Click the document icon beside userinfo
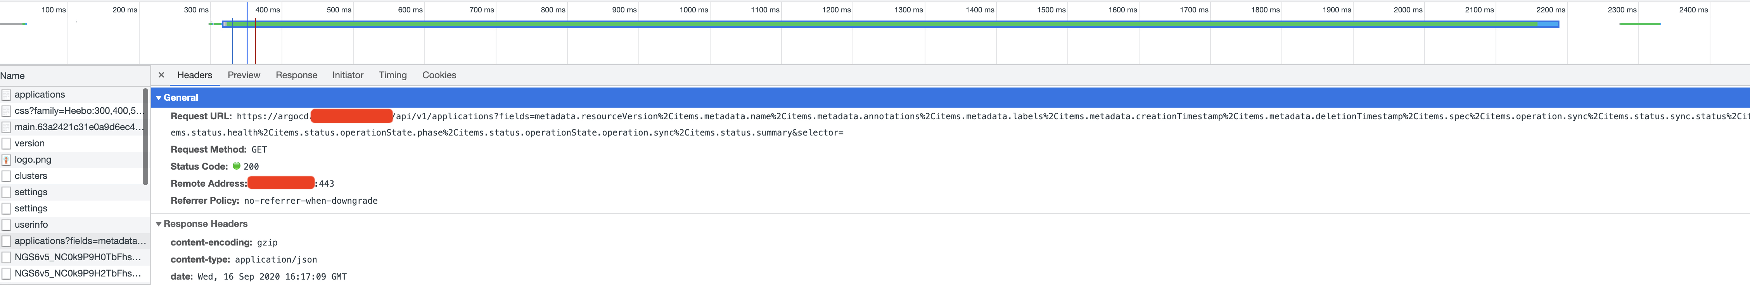The width and height of the screenshot is (1750, 285). [x=6, y=225]
